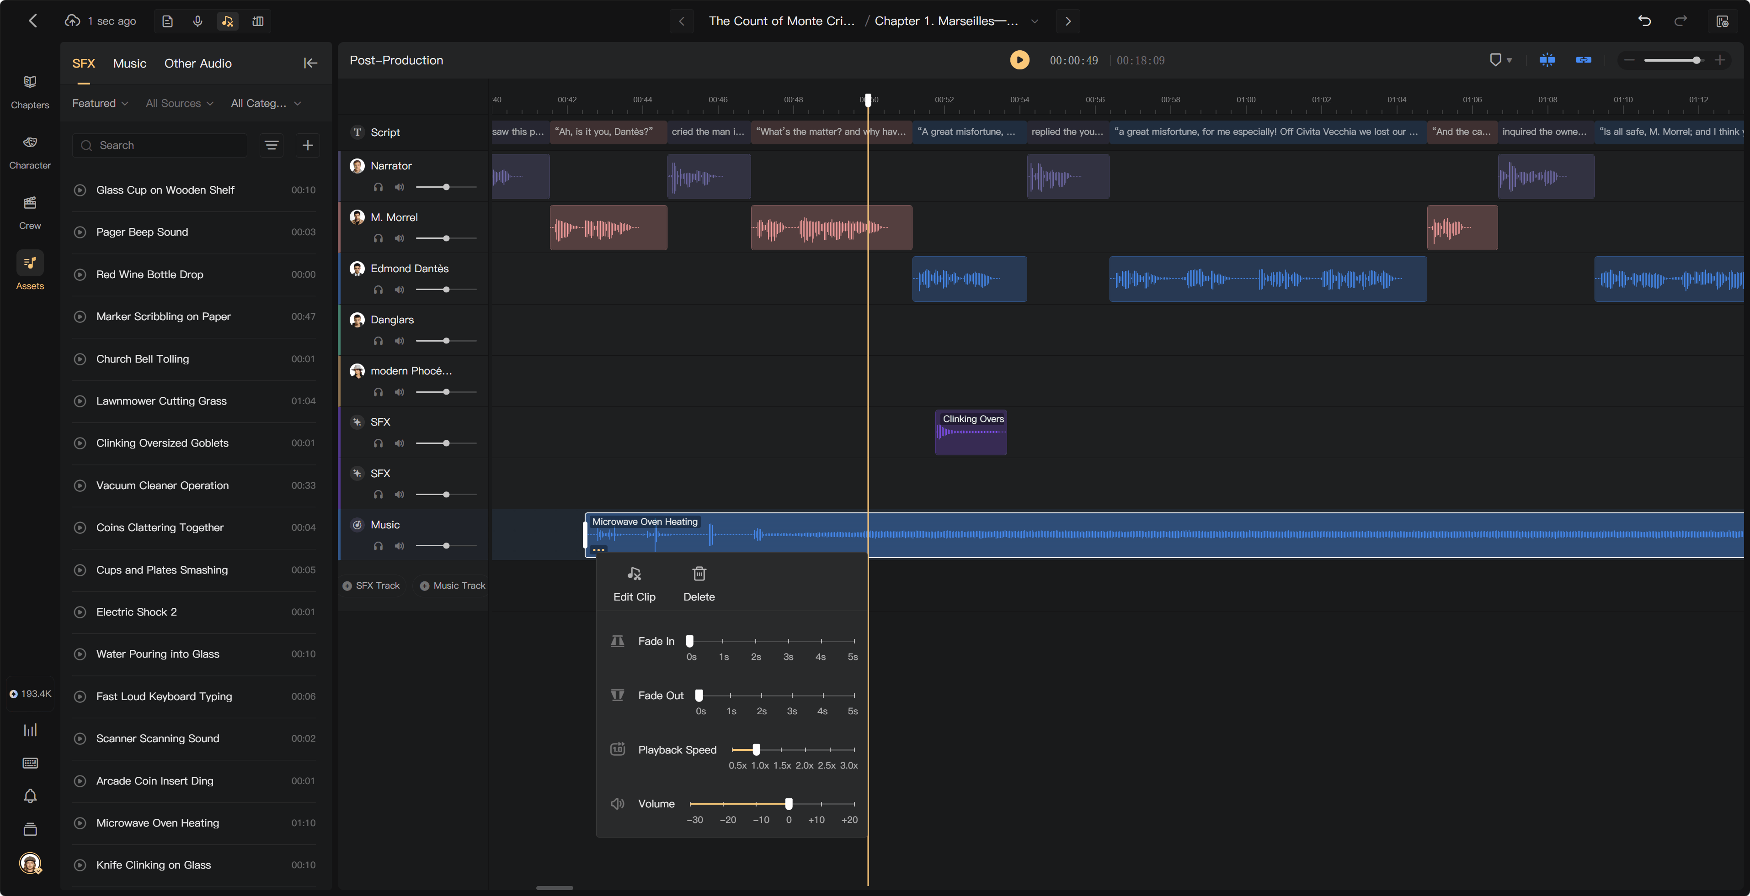
Task: Click the asset Search input field
Action: 160,145
